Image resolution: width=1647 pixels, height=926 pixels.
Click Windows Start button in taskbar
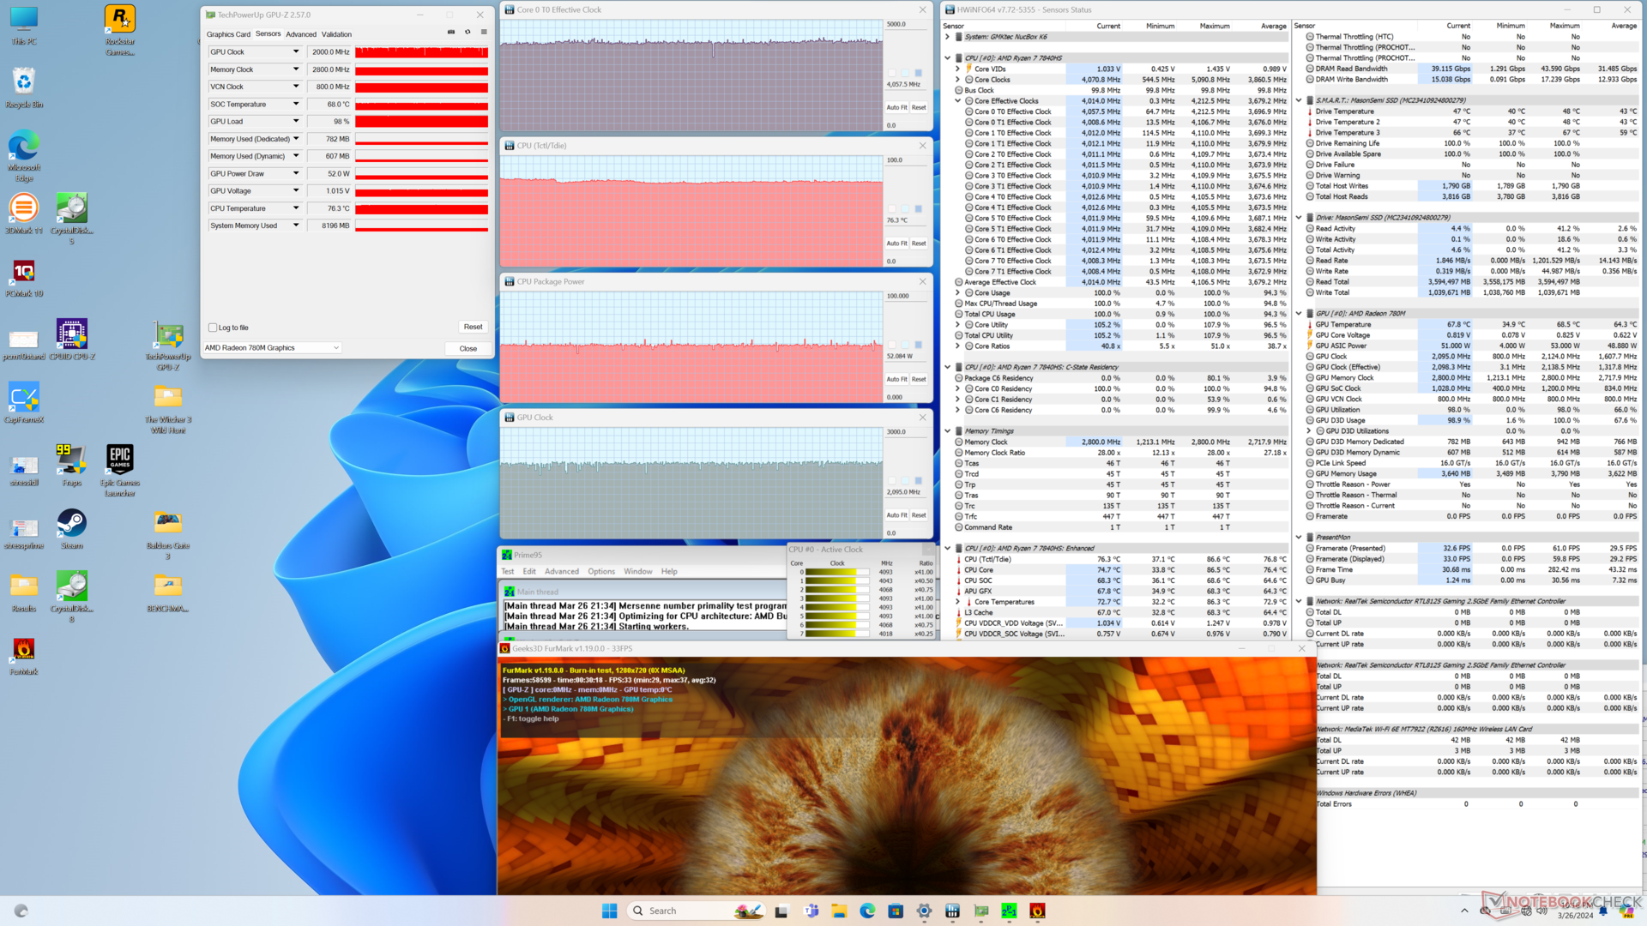(x=609, y=911)
